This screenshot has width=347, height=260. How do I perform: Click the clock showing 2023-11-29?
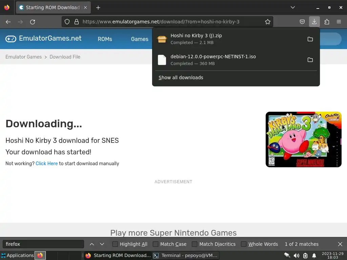(333, 255)
